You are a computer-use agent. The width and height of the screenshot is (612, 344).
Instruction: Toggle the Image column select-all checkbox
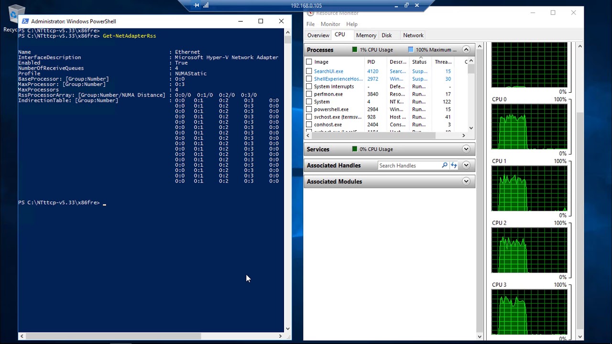click(309, 62)
